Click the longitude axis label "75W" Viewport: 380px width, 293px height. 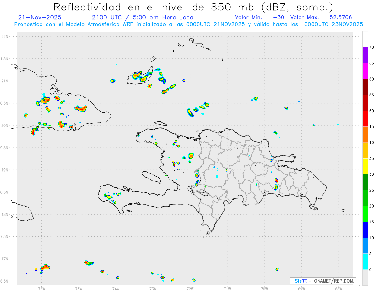point(79,289)
